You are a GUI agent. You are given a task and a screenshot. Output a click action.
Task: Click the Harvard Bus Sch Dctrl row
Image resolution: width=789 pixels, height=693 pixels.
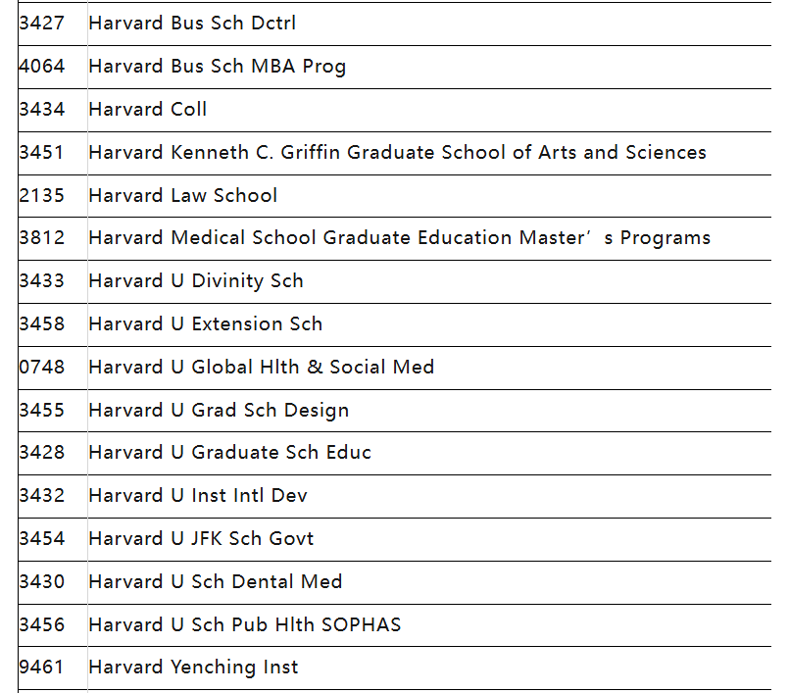[192, 24]
